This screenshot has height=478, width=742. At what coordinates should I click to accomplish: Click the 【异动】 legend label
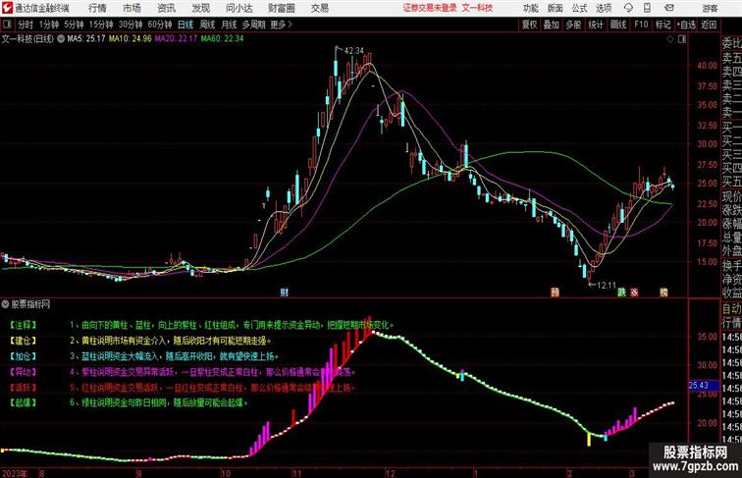[x=24, y=372]
